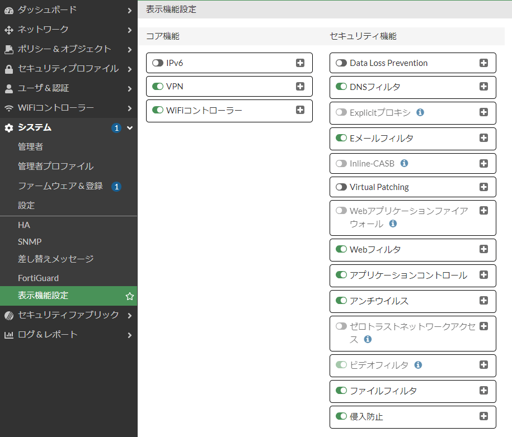
Task: Open セキュリティプロファイル via its lock icon
Action: click(x=8, y=69)
